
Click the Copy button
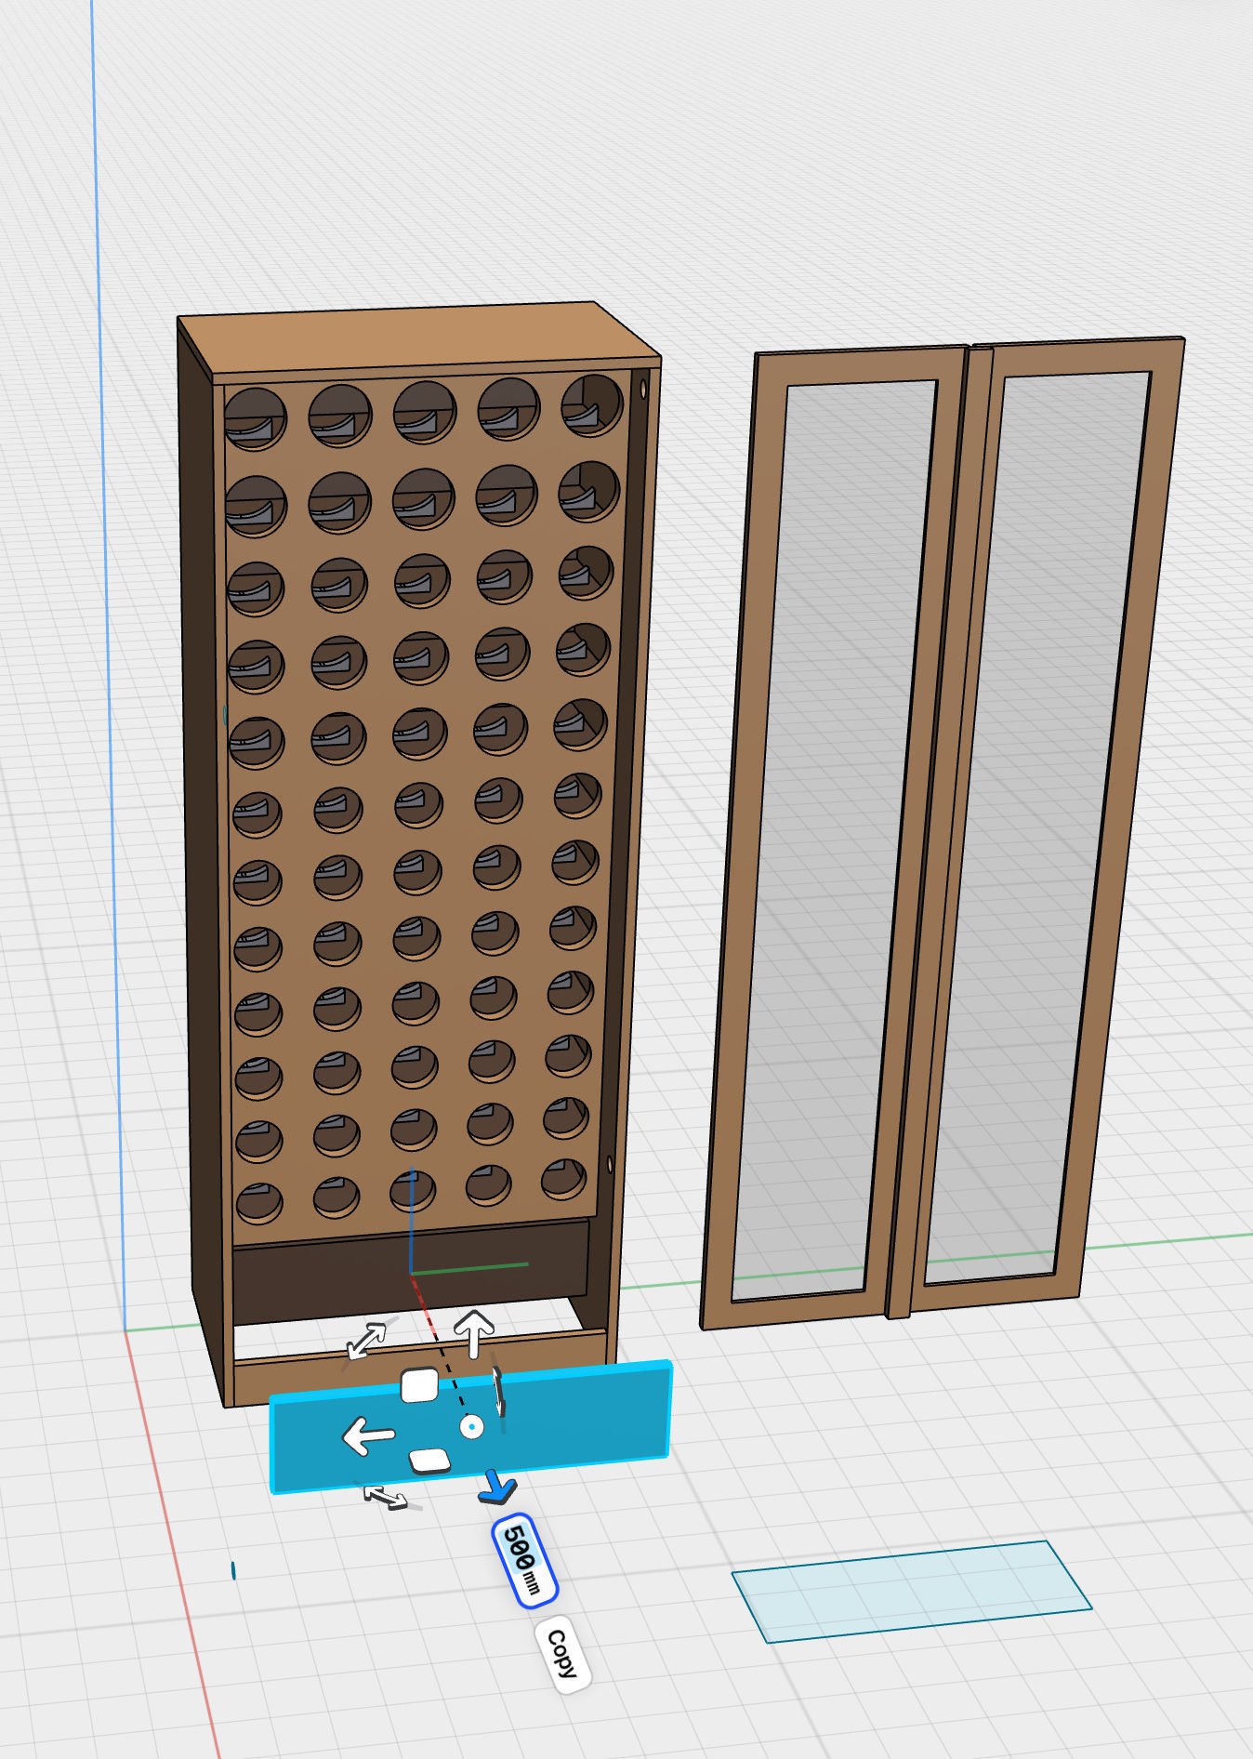pos(562,1654)
